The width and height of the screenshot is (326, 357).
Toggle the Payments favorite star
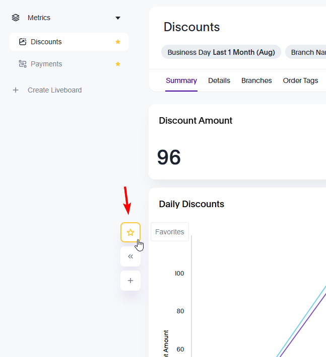coord(118,64)
